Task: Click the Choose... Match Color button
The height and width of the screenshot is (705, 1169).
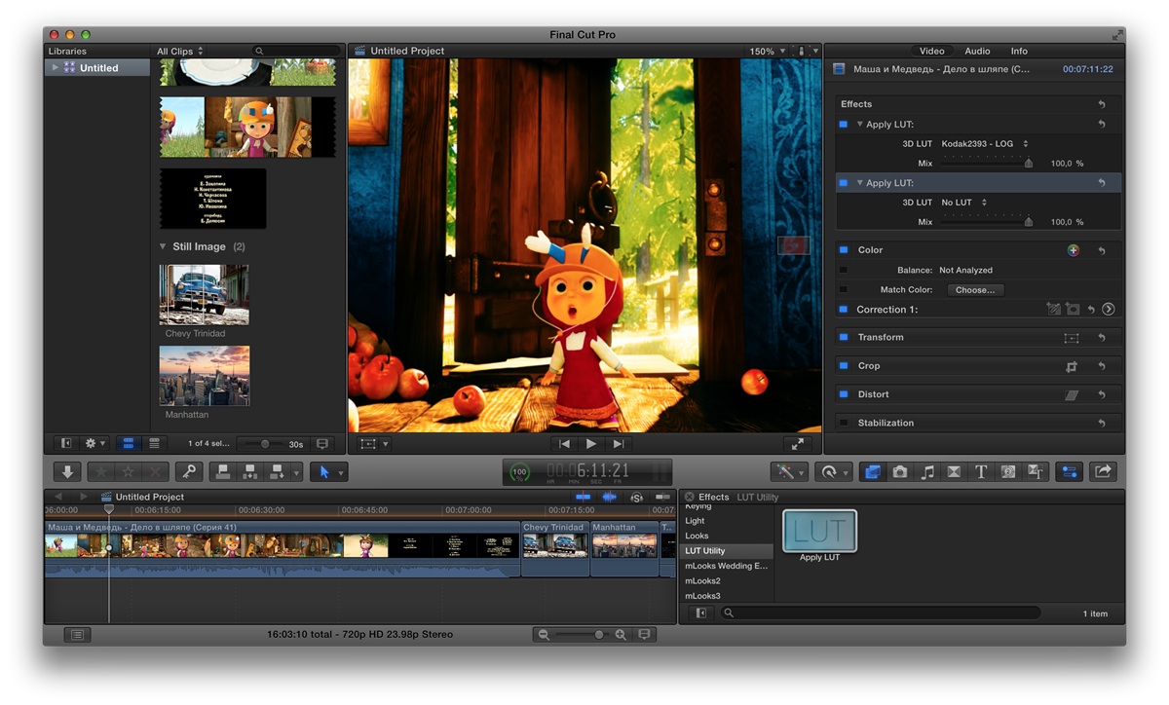Action: (x=975, y=290)
